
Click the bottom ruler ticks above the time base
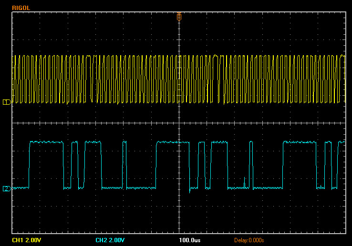tap(179, 232)
